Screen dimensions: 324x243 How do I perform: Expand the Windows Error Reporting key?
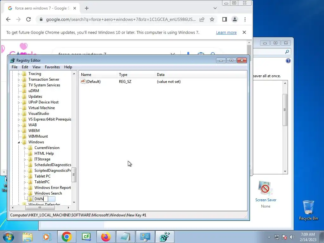point(25,188)
